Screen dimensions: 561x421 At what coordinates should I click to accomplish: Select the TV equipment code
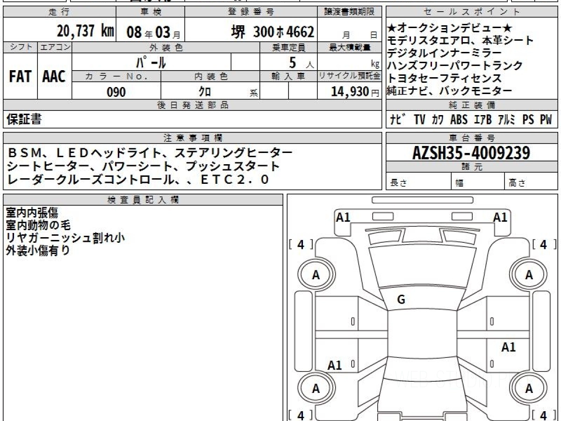[x=419, y=120]
